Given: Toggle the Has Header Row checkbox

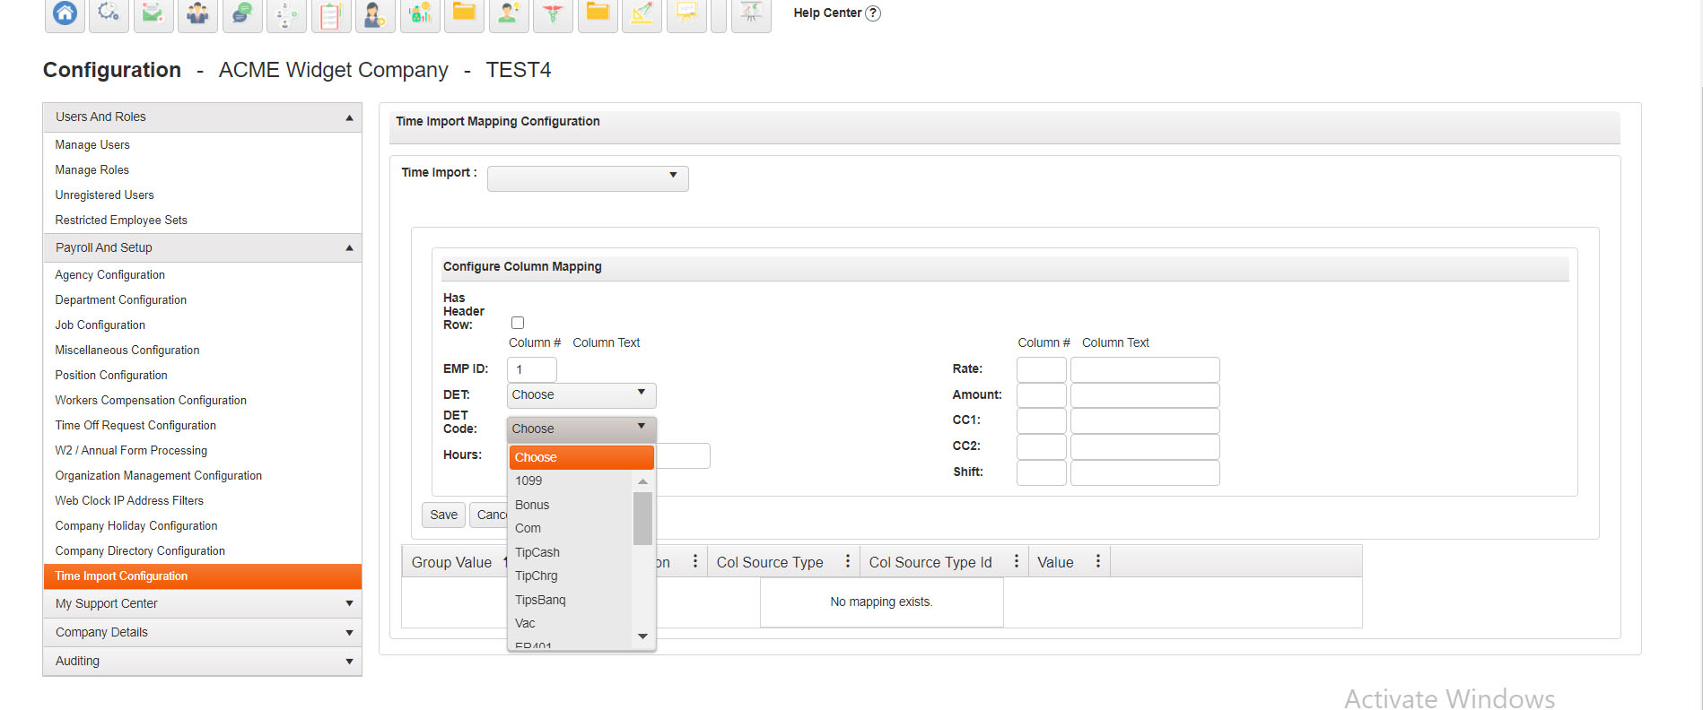Looking at the screenshot, I should [518, 323].
